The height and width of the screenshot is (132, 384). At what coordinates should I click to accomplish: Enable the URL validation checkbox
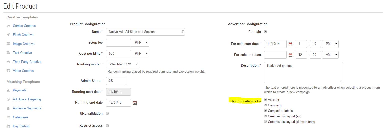coord(107,113)
